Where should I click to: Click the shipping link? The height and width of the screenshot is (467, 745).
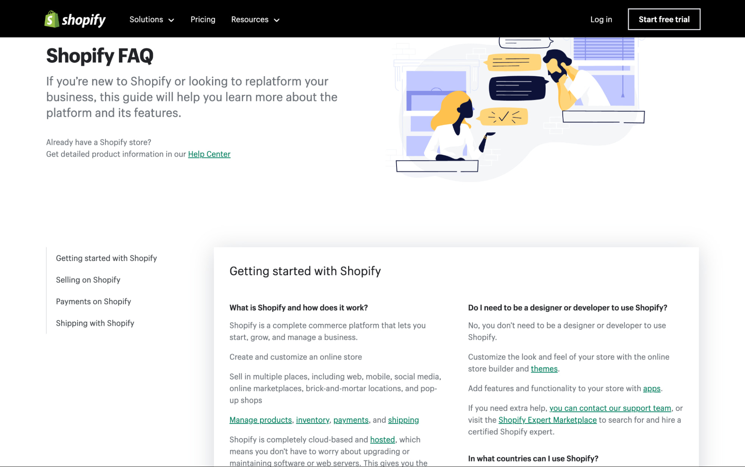coord(403,419)
